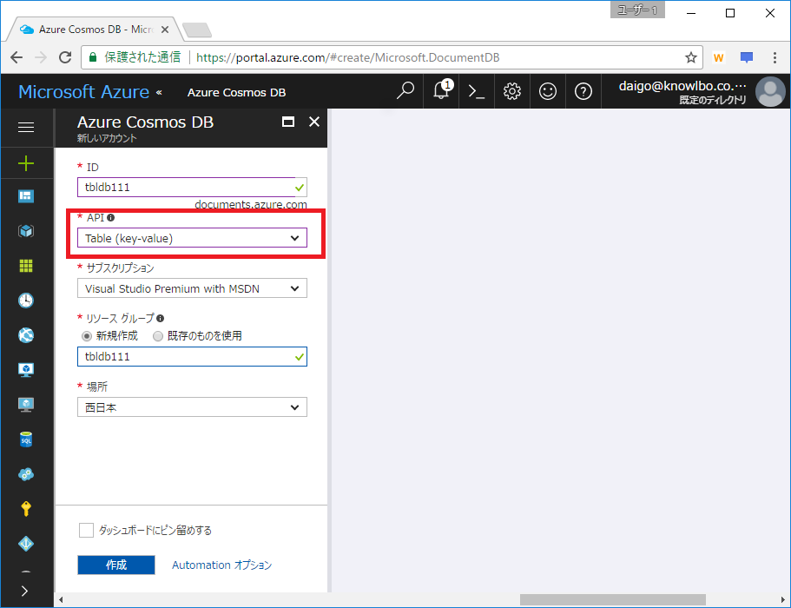
Task: Open SQL databases icon in sidebar
Action: coord(26,439)
